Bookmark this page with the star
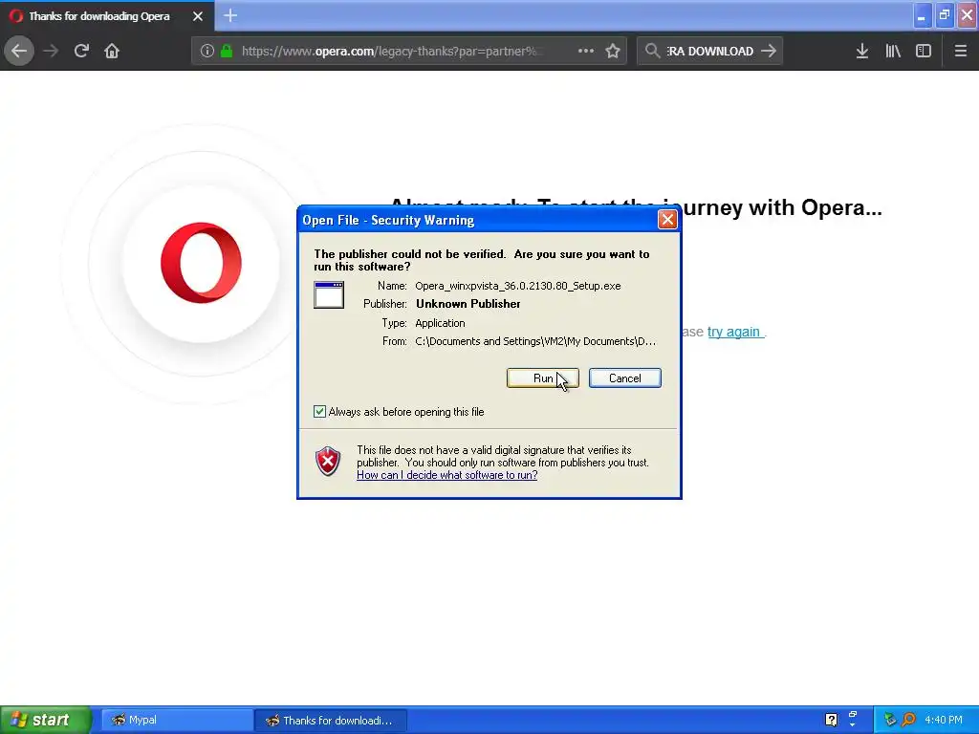Image resolution: width=979 pixels, height=734 pixels. (x=613, y=51)
